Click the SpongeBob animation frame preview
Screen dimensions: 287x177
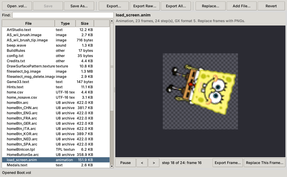point(200,91)
